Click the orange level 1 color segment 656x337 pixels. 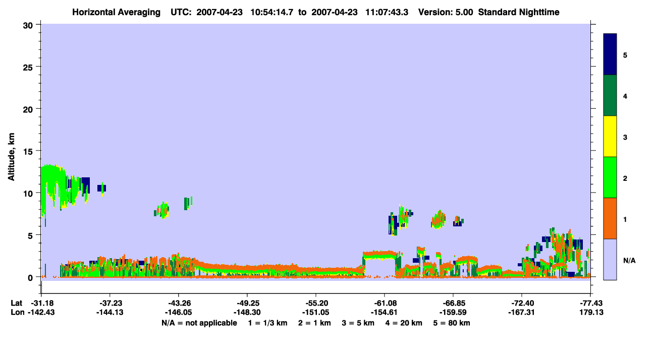click(610, 218)
